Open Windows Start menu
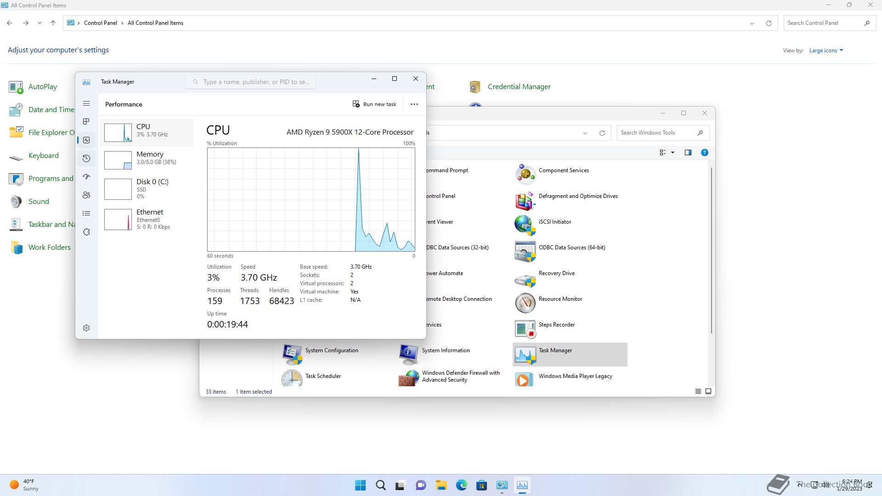Screen dimensions: 882x496 pyautogui.click(x=361, y=485)
